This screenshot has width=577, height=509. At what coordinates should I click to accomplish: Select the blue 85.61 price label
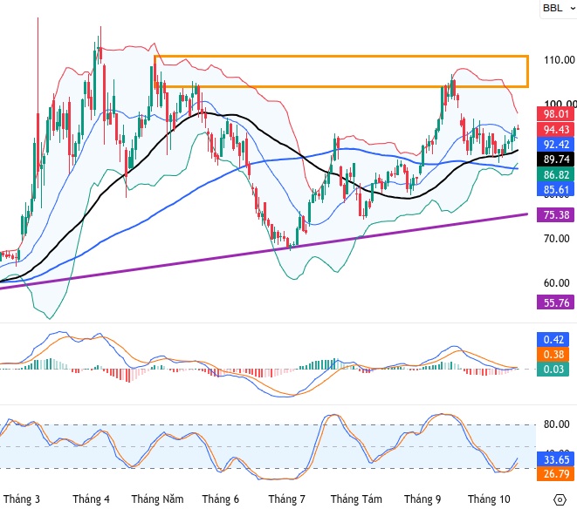pyautogui.click(x=556, y=189)
